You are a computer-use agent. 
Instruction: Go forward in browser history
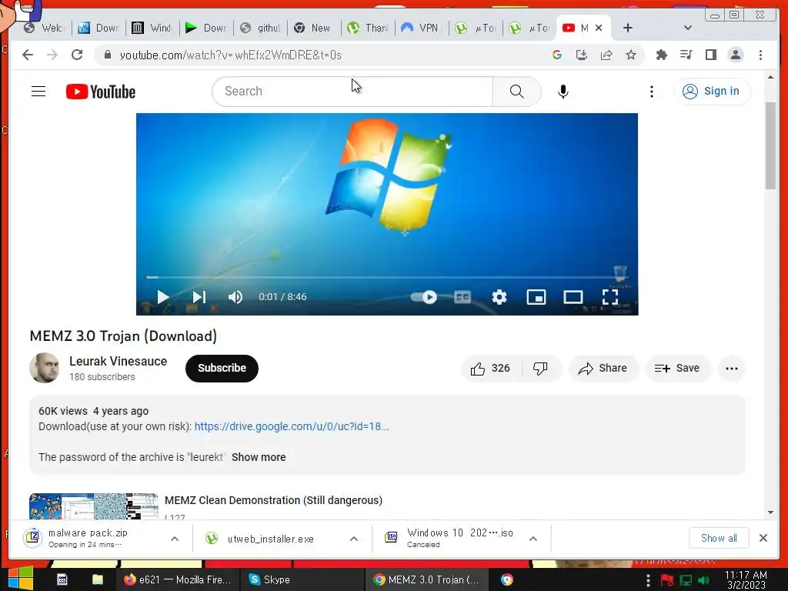(x=52, y=55)
